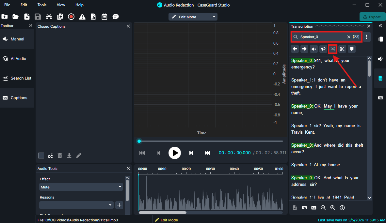Tick the Closed Captions select-all checkbox
Viewport: 386px width, 223px height.
click(x=41, y=156)
